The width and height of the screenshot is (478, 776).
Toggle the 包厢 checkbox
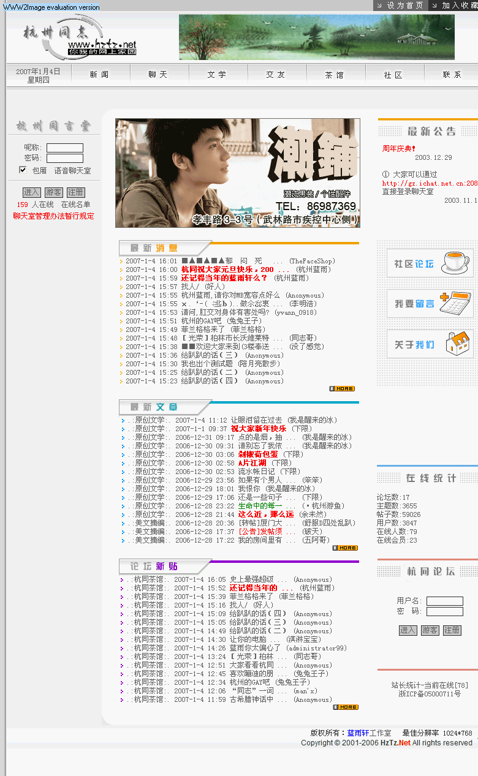tap(23, 170)
